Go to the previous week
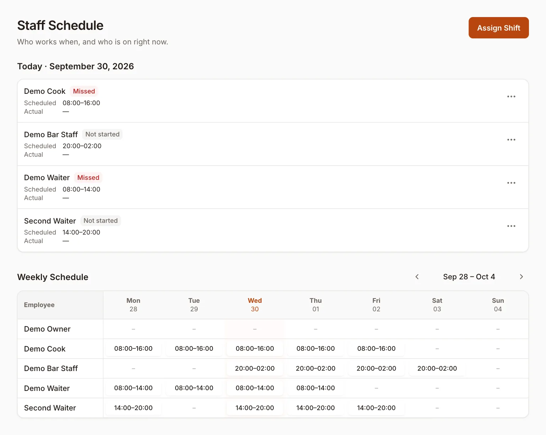Image resolution: width=546 pixels, height=435 pixels. [x=417, y=277]
